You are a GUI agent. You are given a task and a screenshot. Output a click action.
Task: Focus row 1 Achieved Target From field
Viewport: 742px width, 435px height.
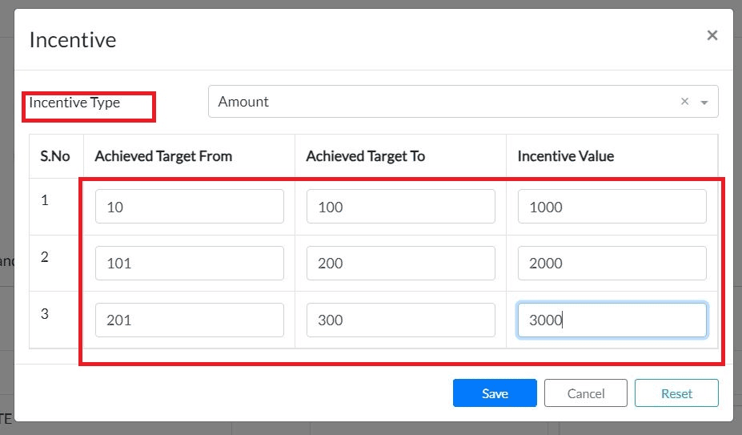[x=189, y=207]
